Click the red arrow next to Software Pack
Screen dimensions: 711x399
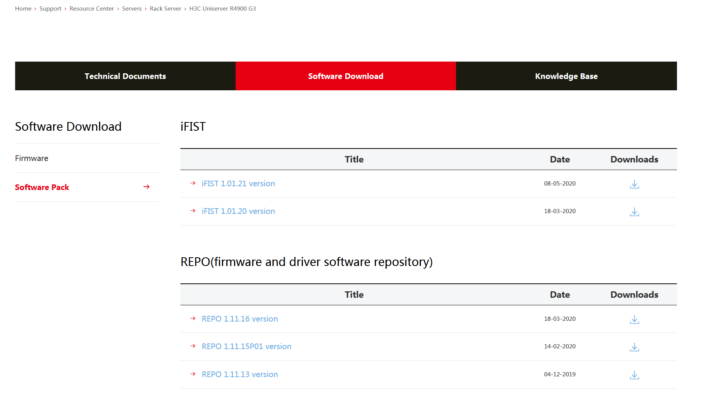click(x=146, y=187)
